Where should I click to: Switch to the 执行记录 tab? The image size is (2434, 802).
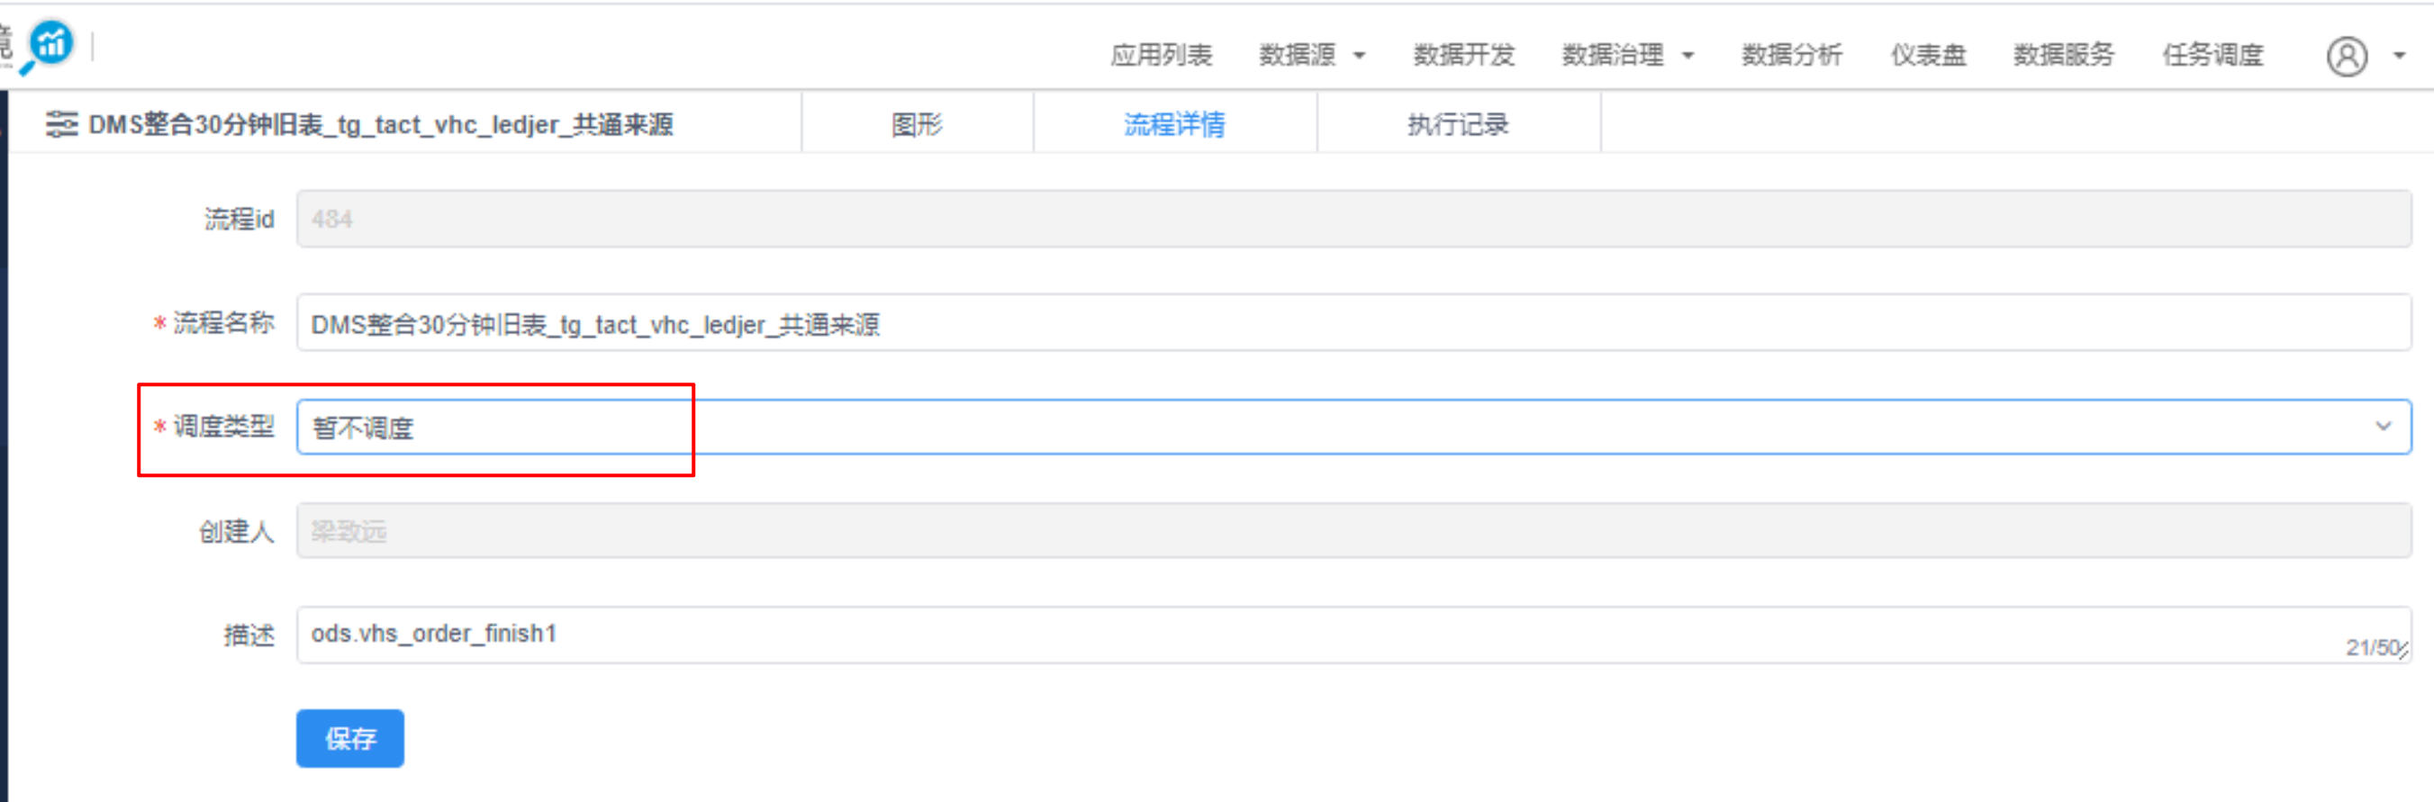tap(1458, 123)
